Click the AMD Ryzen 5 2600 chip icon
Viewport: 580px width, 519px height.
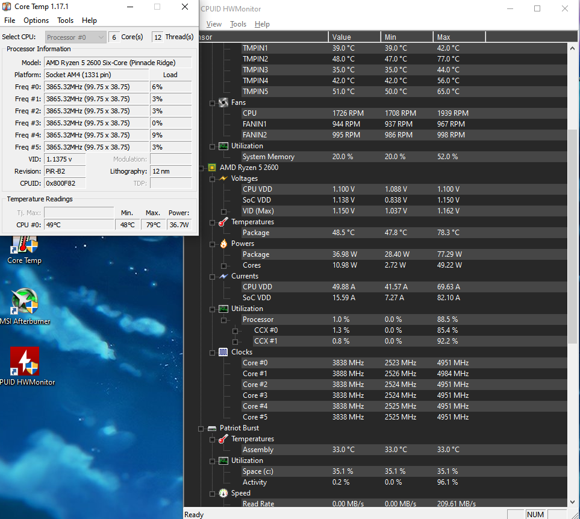coord(212,168)
